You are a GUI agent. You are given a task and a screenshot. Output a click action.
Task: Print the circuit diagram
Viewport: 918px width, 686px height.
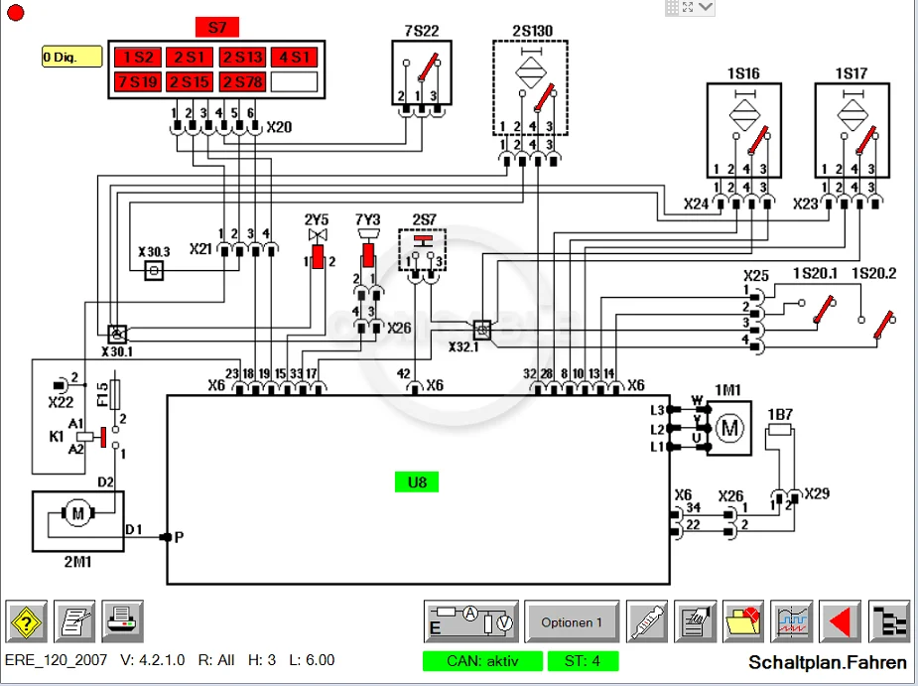tap(122, 622)
